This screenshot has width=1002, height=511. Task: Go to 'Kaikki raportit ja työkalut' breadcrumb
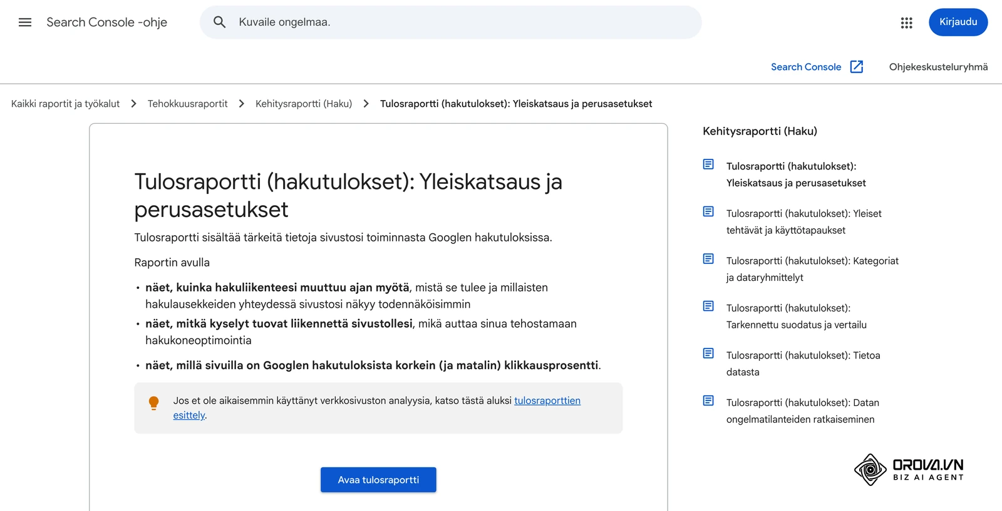coord(65,104)
